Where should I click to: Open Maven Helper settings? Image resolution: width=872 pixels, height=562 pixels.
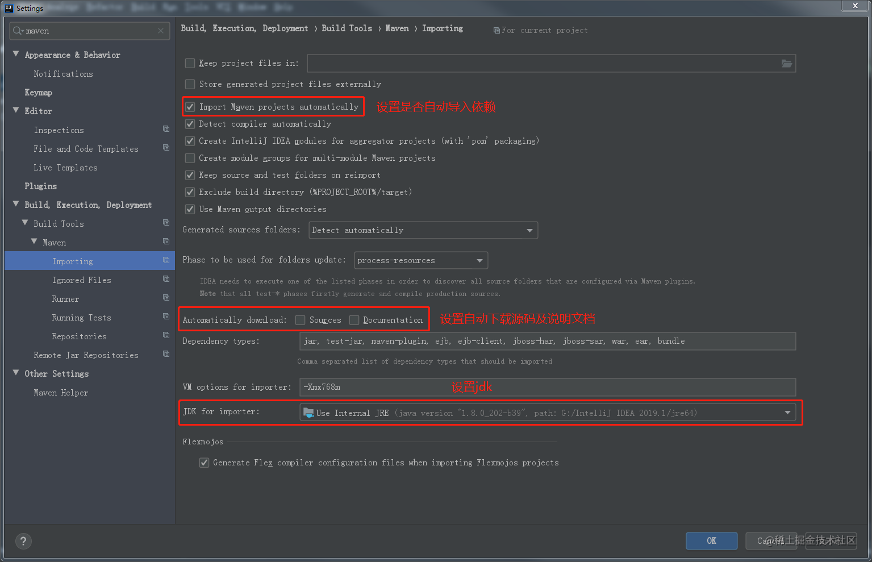click(x=61, y=393)
